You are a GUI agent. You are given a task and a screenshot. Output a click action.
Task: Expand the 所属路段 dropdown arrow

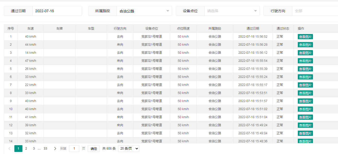tap(168, 11)
